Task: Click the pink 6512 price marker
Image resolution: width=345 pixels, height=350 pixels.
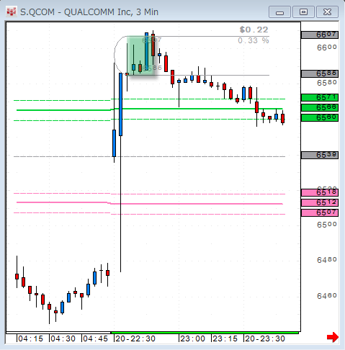Action: click(320, 202)
